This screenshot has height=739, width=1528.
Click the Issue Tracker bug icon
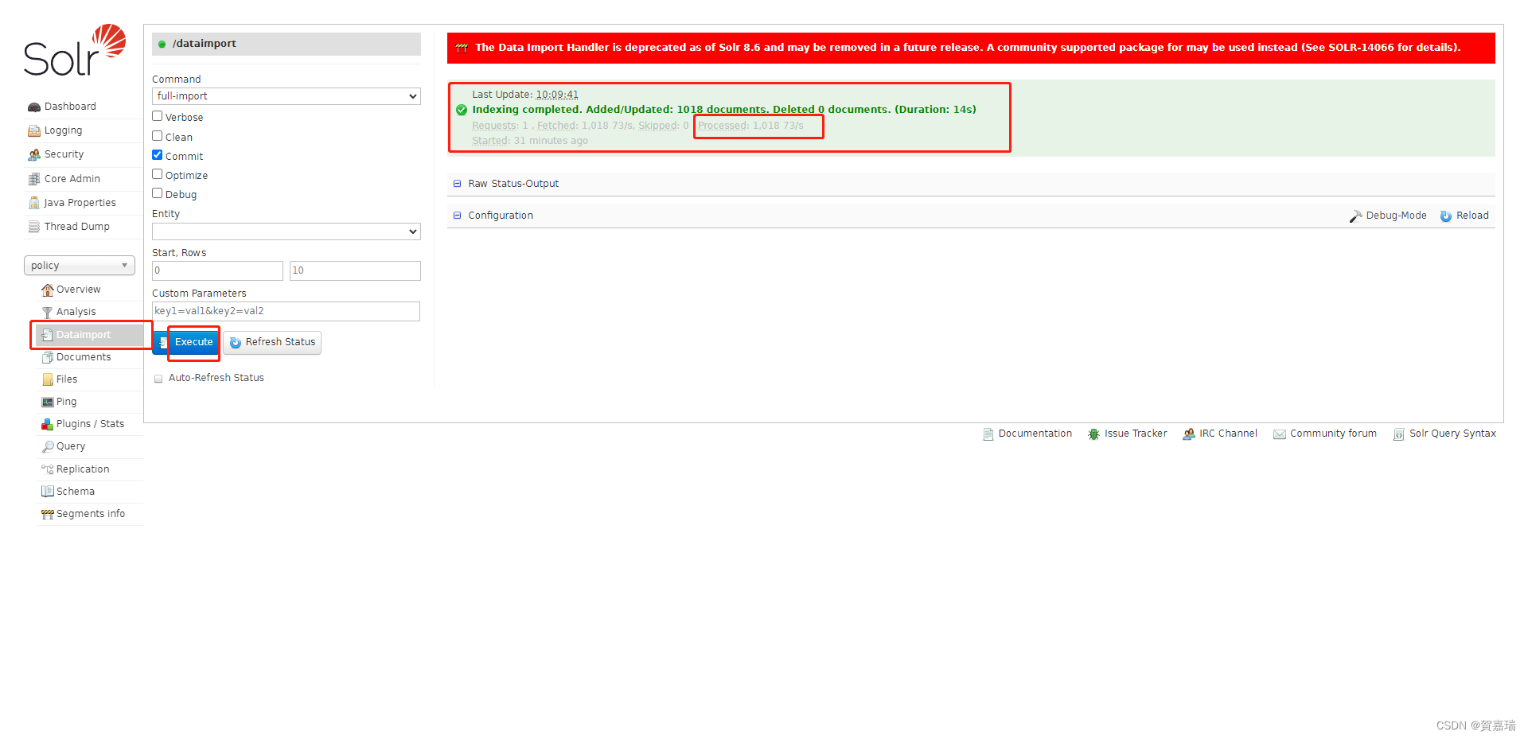1094,434
